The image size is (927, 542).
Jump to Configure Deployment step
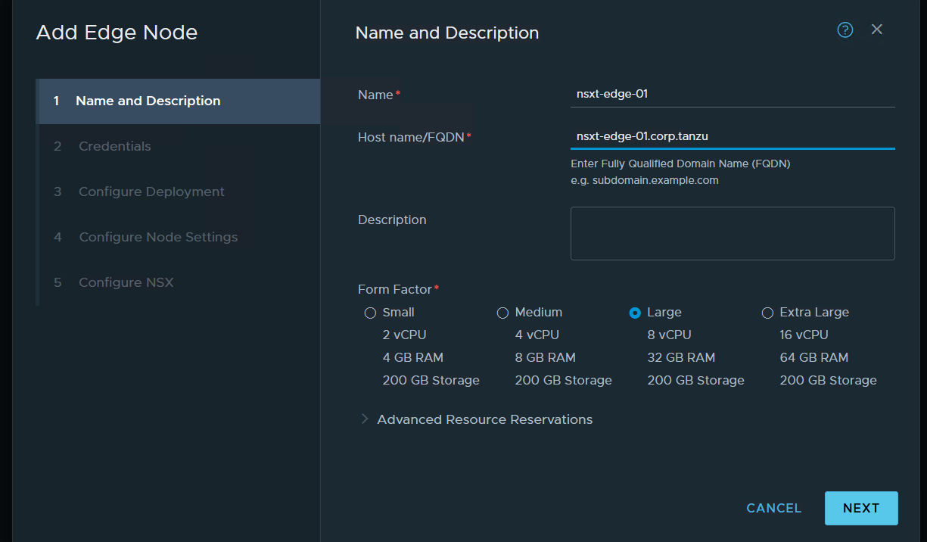pos(151,192)
